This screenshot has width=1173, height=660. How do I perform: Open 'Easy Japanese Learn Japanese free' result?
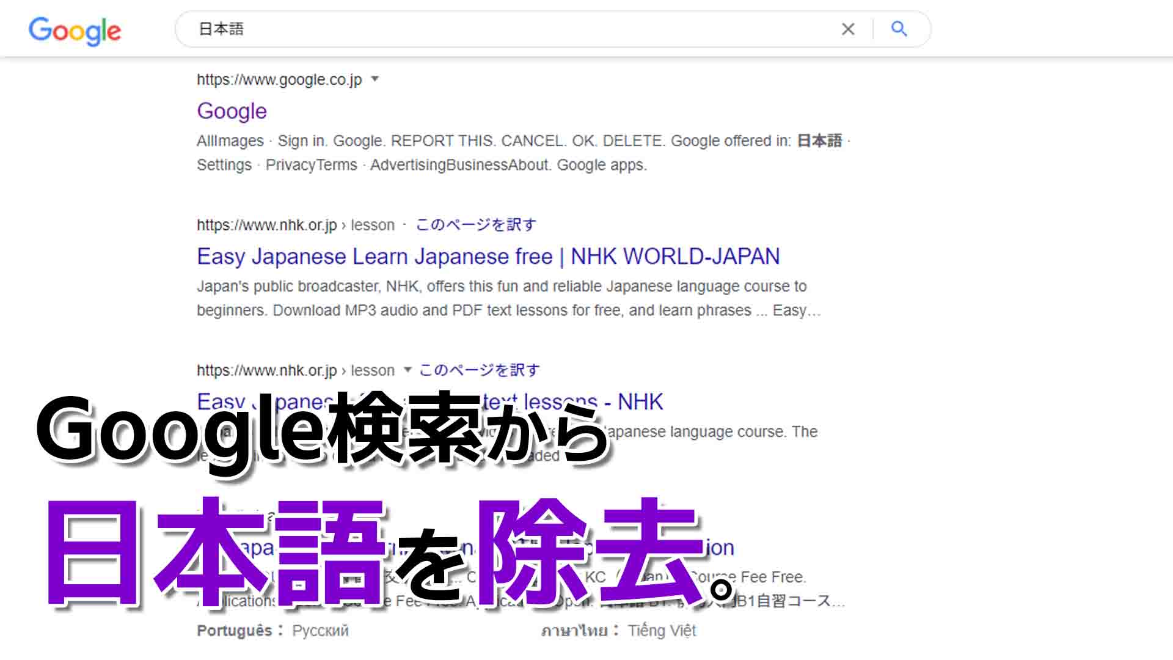click(x=488, y=257)
